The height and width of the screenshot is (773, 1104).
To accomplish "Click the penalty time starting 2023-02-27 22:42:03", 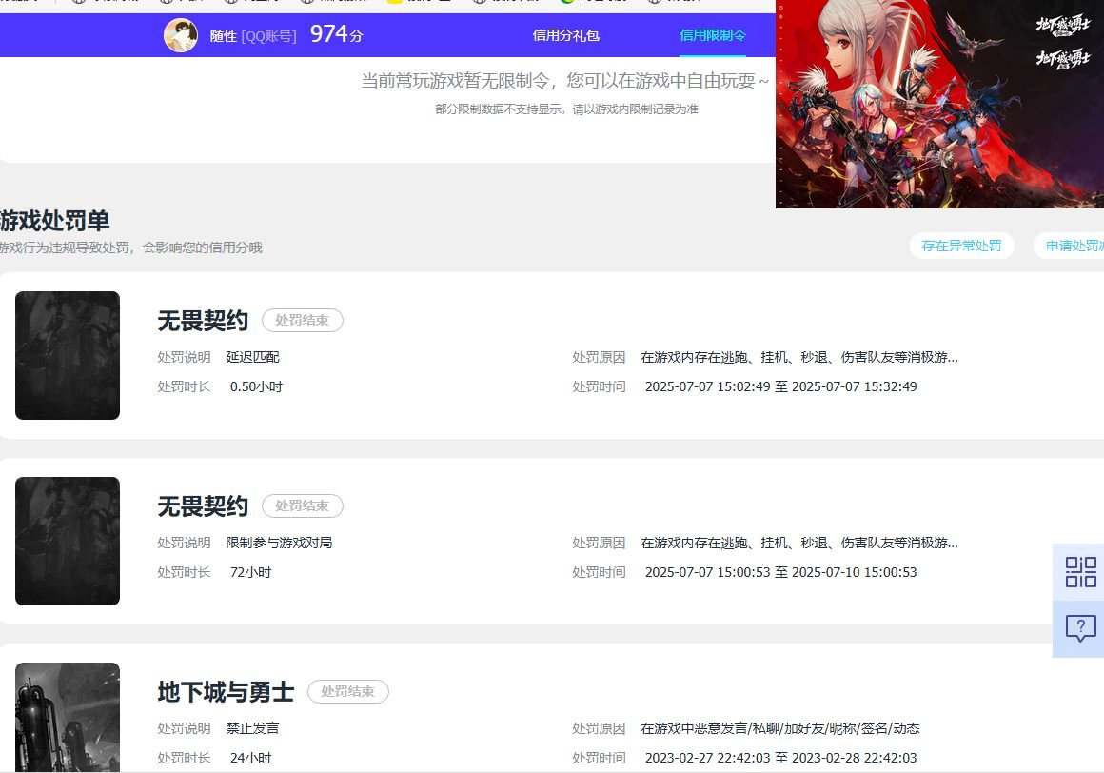I will pyautogui.click(x=780, y=758).
